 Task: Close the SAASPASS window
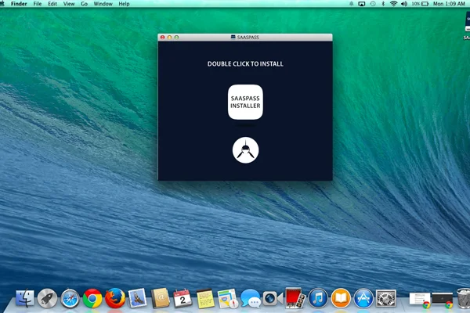pyautogui.click(x=162, y=37)
